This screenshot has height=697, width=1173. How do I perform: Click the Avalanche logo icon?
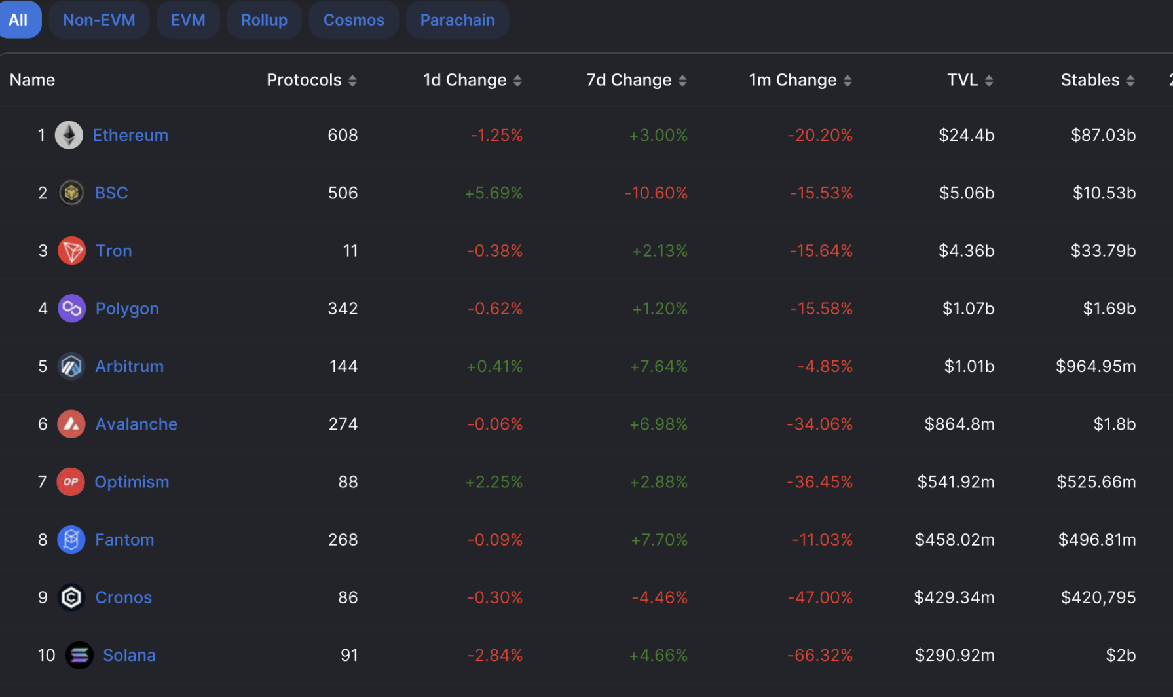pos(71,424)
